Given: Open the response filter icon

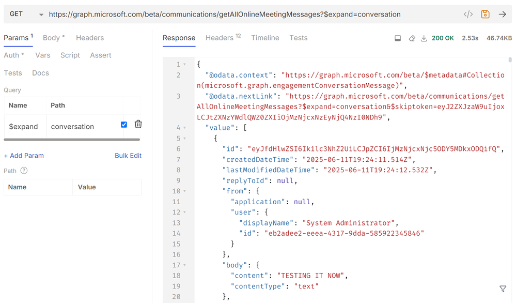Looking at the screenshot, I should [x=503, y=289].
